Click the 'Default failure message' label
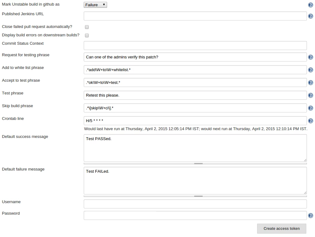 tap(23, 169)
